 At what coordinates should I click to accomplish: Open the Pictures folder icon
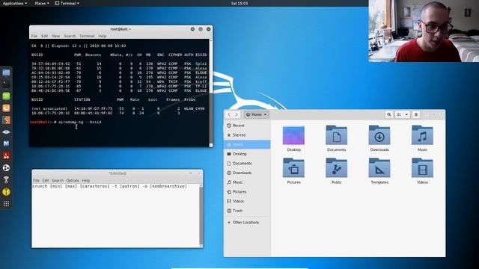click(293, 168)
